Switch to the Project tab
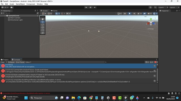This screenshot has height=101, width=181. [x=5, y=60]
